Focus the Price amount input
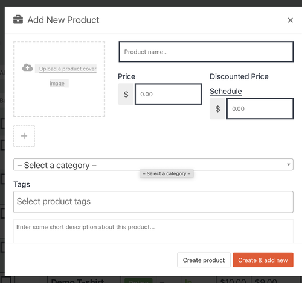Screen dimensions: 302x283 [x=169, y=94]
